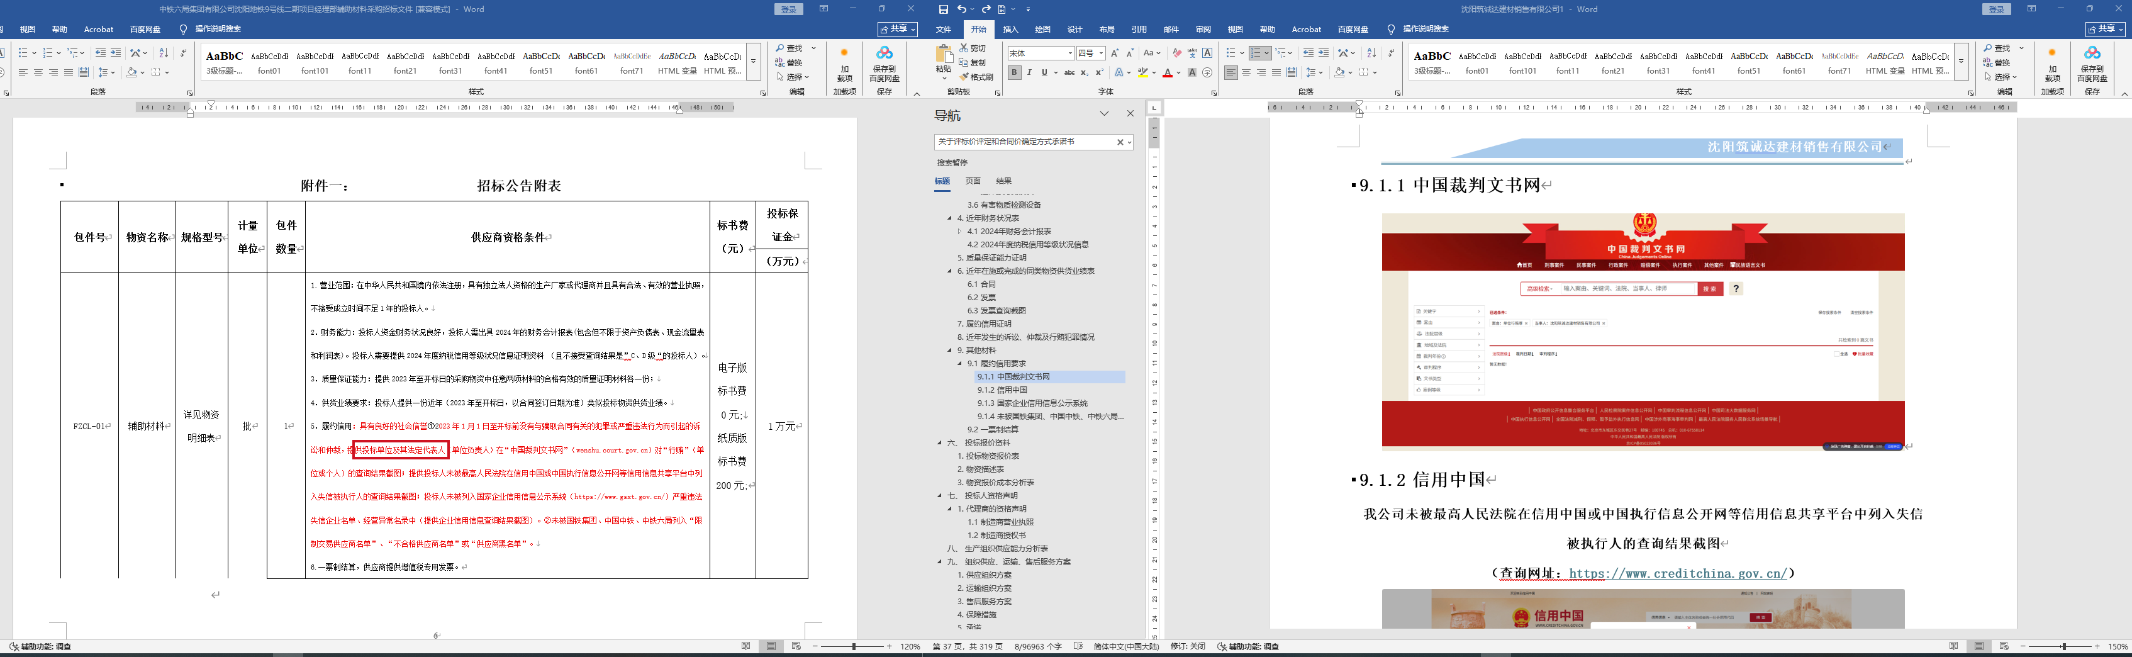Screen dimensions: 2132x657
Task: Show paragraph marks in right Word window
Action: 1390,53
